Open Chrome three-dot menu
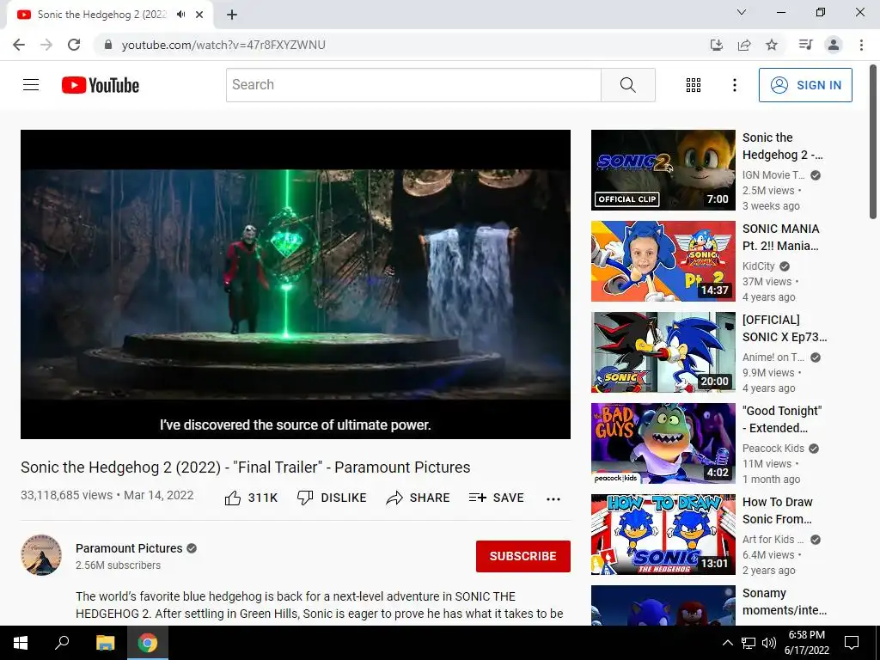The image size is (880, 660). tap(861, 45)
